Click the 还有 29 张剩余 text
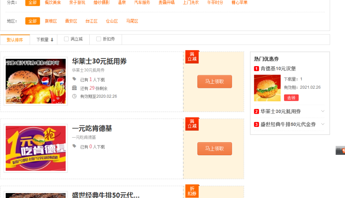The image size is (345, 198). pyautogui.click(x=94, y=88)
